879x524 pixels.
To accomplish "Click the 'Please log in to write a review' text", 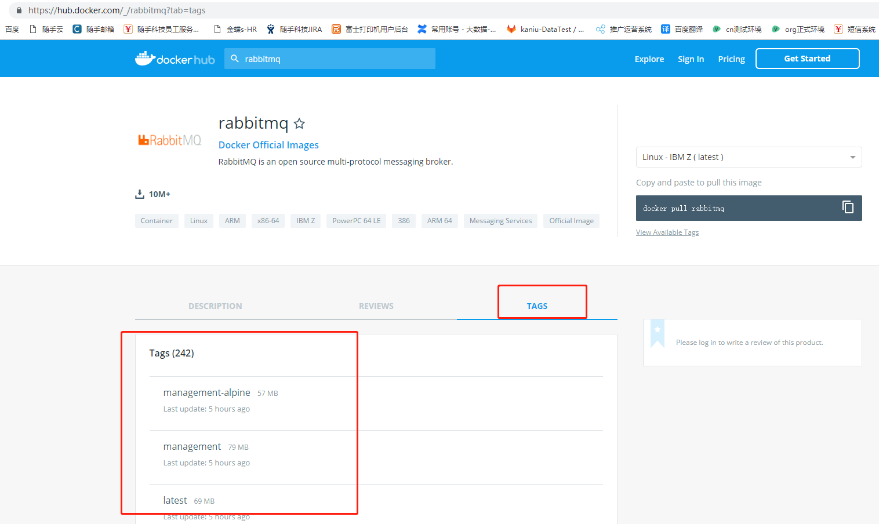I will tap(750, 343).
